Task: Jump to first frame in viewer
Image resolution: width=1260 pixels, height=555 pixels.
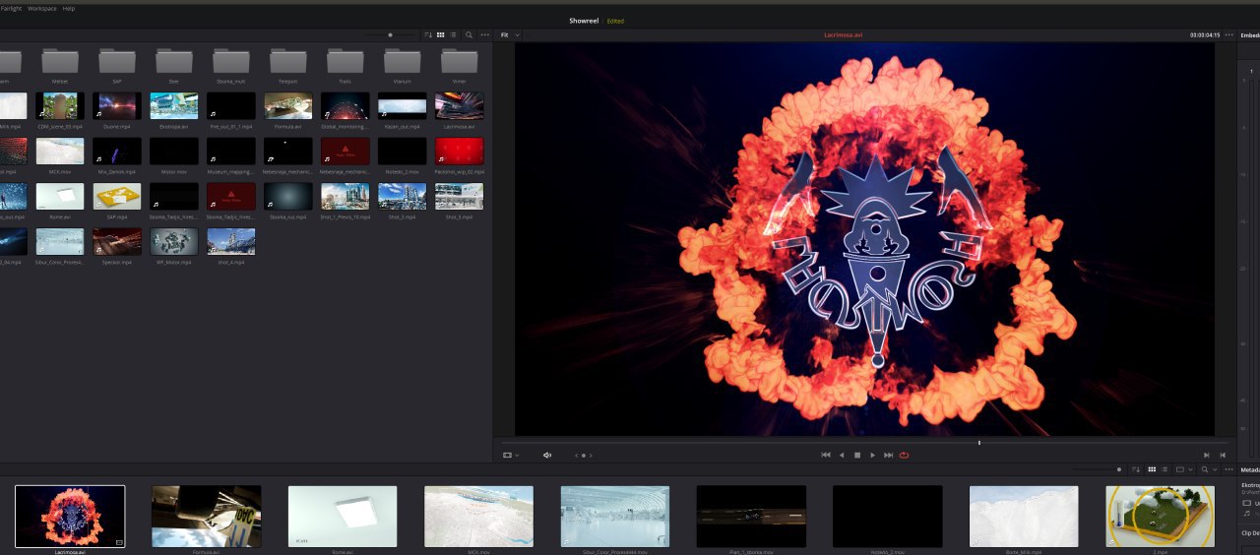Action: click(x=826, y=455)
